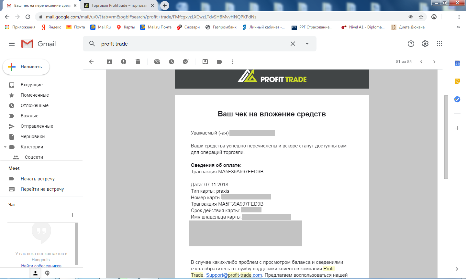Open the Google apps grid
The image size is (466, 279).
439,44
